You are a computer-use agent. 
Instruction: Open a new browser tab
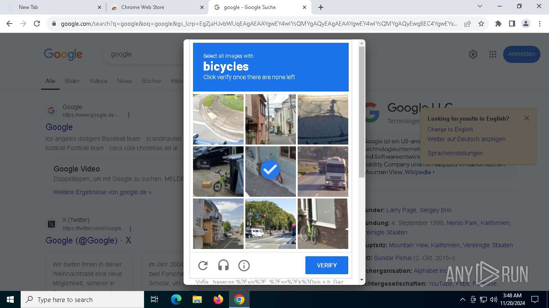(x=321, y=7)
